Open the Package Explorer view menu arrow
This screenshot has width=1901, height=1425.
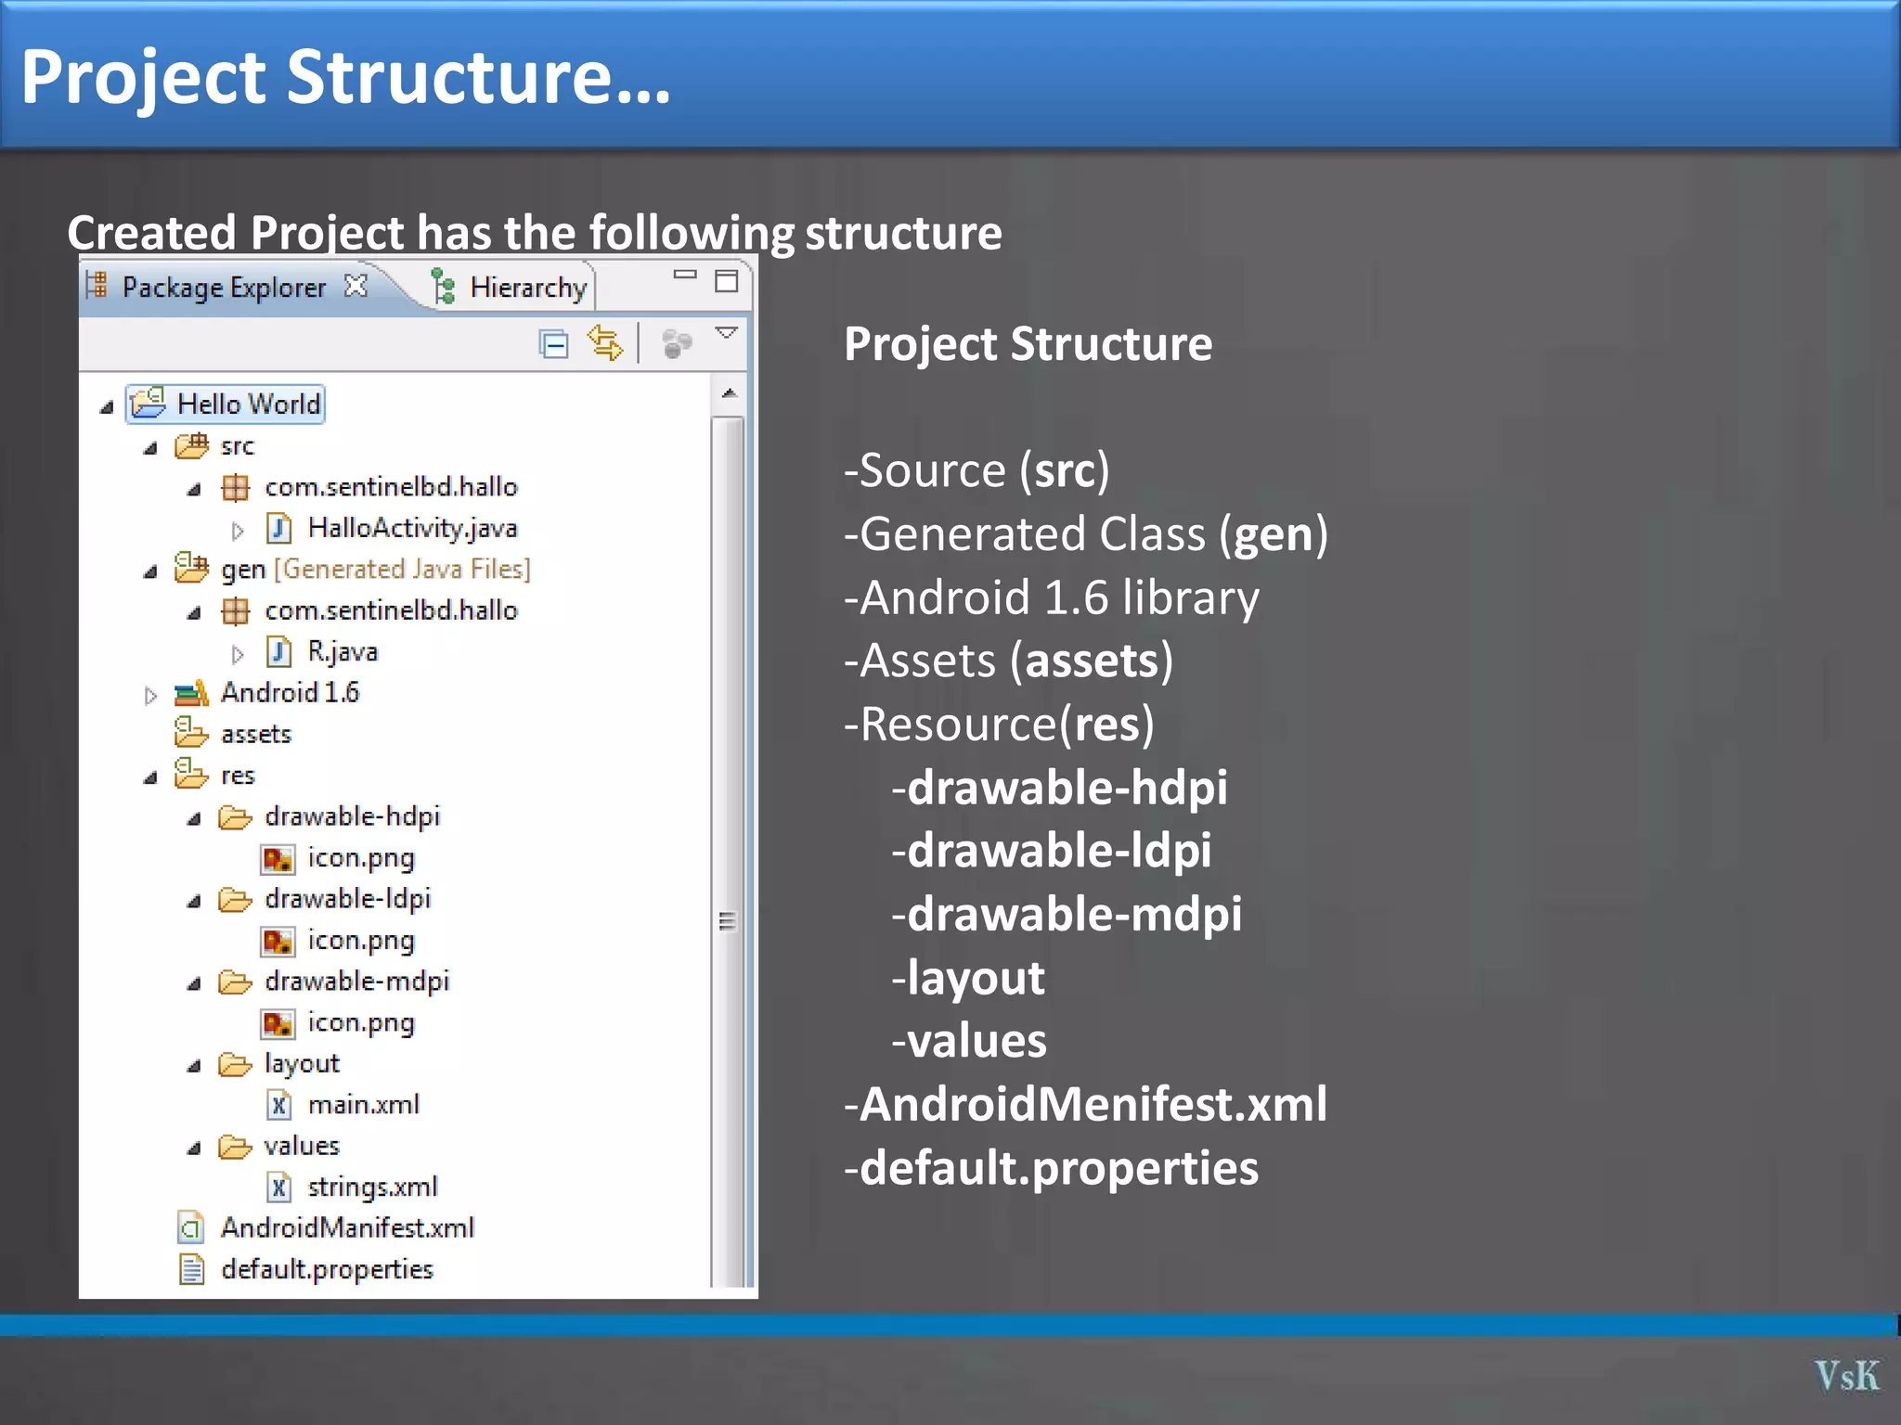[x=726, y=332]
